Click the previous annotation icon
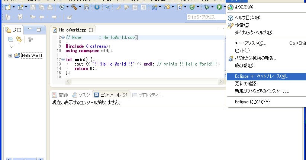 pyautogui.click(x=20, y=17)
